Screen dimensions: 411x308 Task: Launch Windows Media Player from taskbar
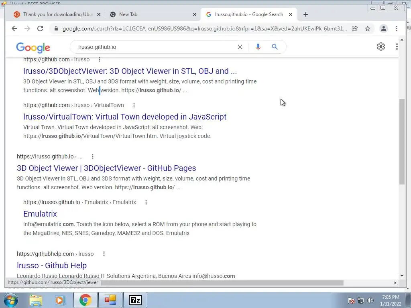click(x=60, y=300)
